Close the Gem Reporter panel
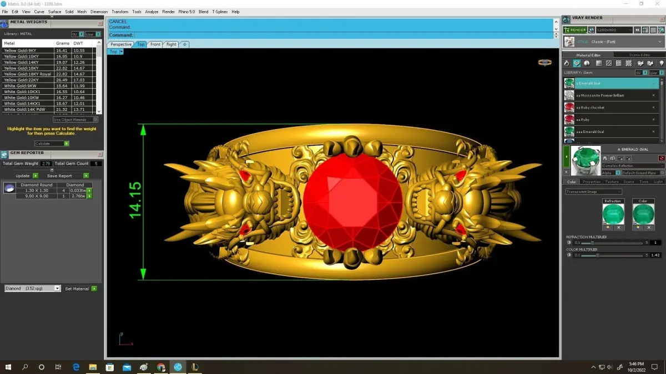Image resolution: width=666 pixels, height=374 pixels. pyautogui.click(x=100, y=154)
